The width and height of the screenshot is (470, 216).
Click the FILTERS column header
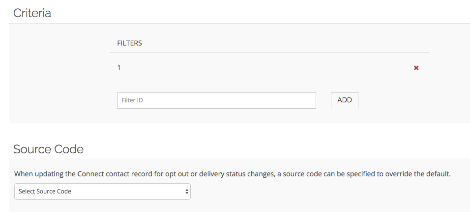tap(129, 43)
